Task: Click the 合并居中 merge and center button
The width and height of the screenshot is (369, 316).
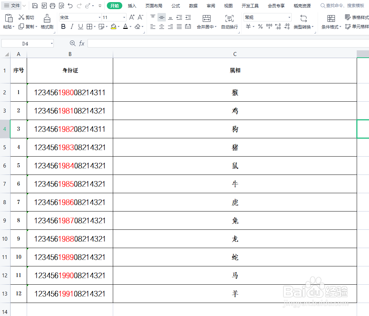Action: tap(207, 21)
